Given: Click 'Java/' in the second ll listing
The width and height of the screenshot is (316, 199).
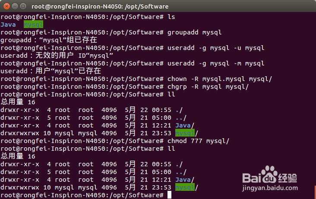Looking at the screenshot, I should pos(185,180).
